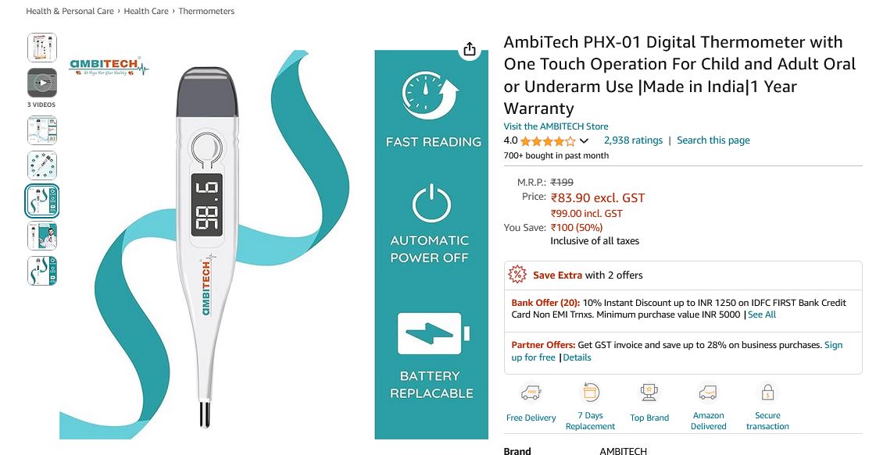The image size is (876, 455).
Task: Open partner offer Details link
Action: pyautogui.click(x=577, y=357)
